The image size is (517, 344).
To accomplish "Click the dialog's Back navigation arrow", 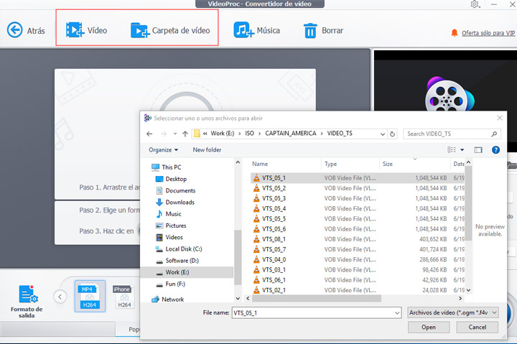I will point(149,134).
